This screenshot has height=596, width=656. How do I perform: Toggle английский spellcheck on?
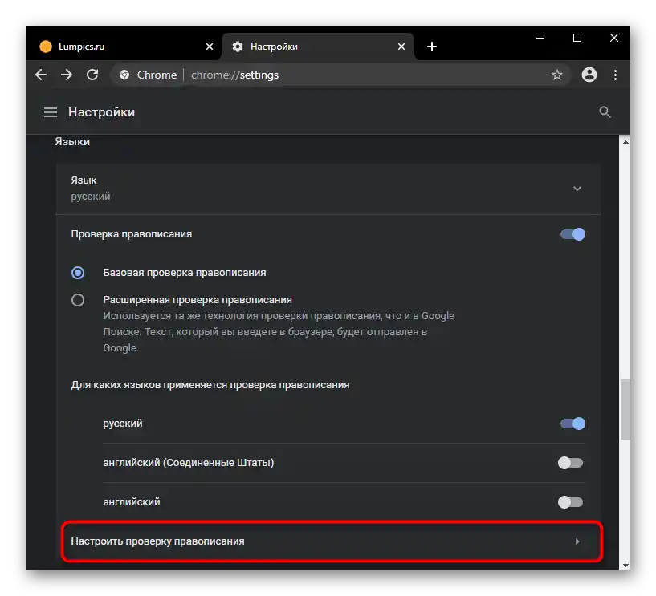pyautogui.click(x=571, y=501)
